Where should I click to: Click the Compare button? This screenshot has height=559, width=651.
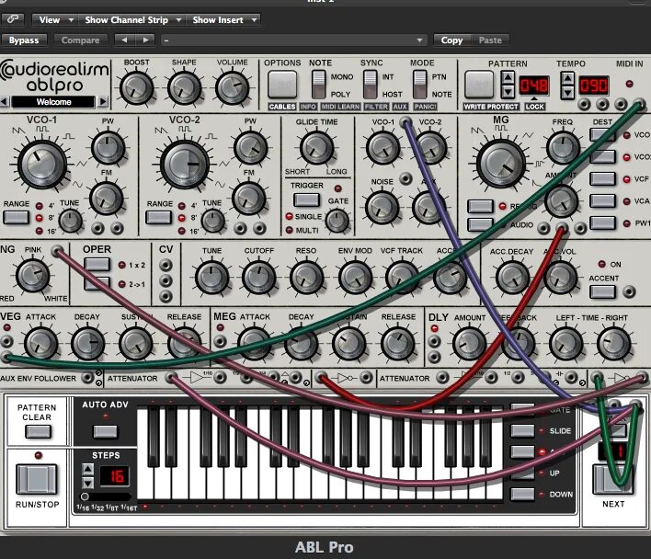coord(80,40)
